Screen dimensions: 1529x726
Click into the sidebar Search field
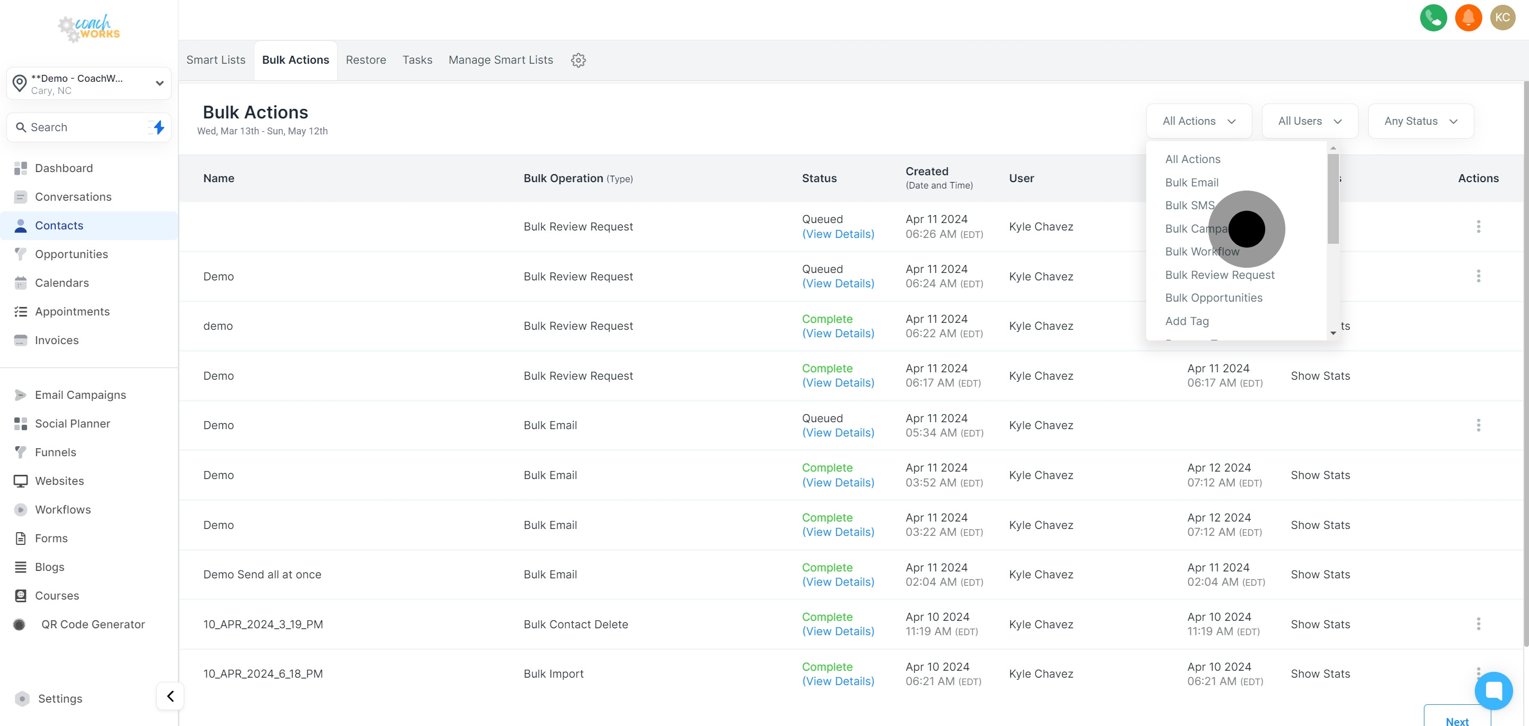(x=83, y=127)
